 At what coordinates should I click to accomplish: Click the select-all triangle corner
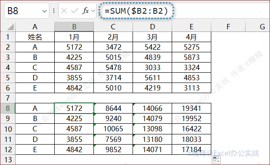click(x=10, y=27)
